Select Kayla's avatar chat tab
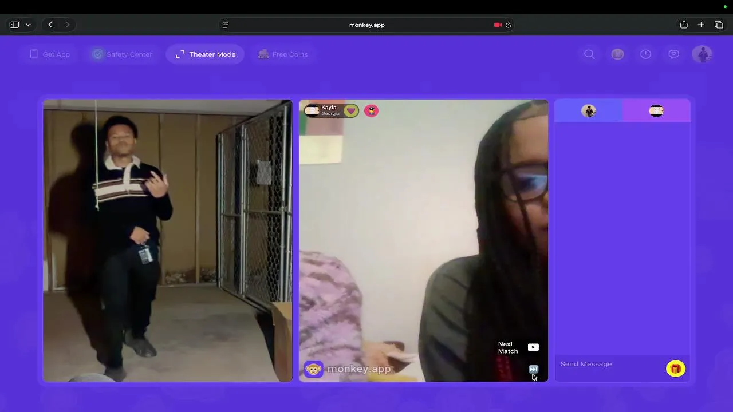The width and height of the screenshot is (733, 412). point(656,110)
